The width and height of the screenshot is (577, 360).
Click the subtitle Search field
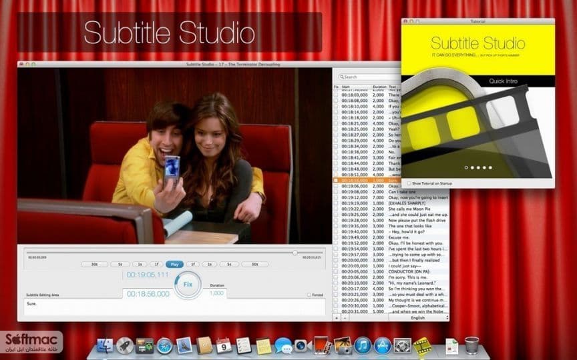369,77
